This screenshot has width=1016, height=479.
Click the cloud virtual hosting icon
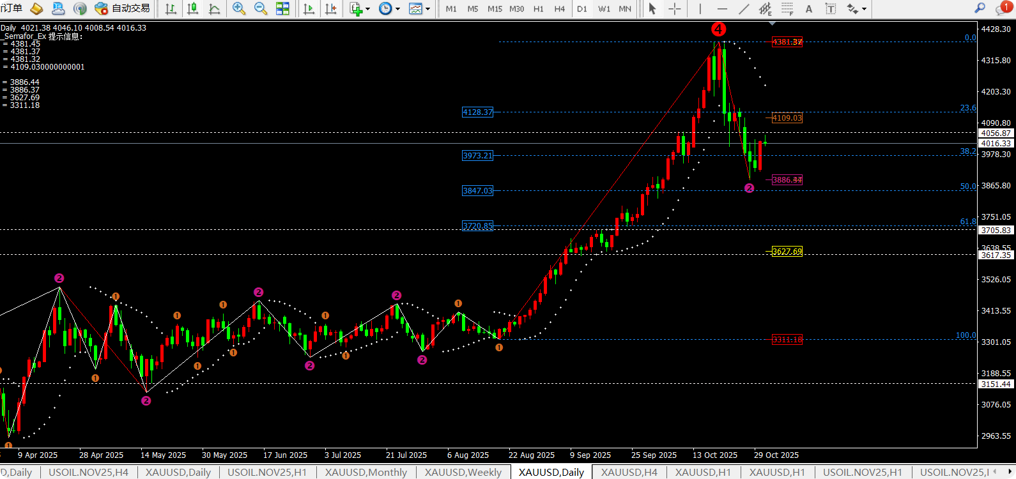(x=58, y=8)
